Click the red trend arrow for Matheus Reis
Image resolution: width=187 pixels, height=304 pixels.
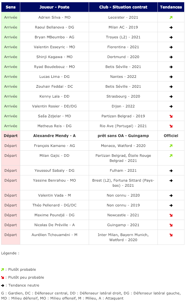click(171, 126)
